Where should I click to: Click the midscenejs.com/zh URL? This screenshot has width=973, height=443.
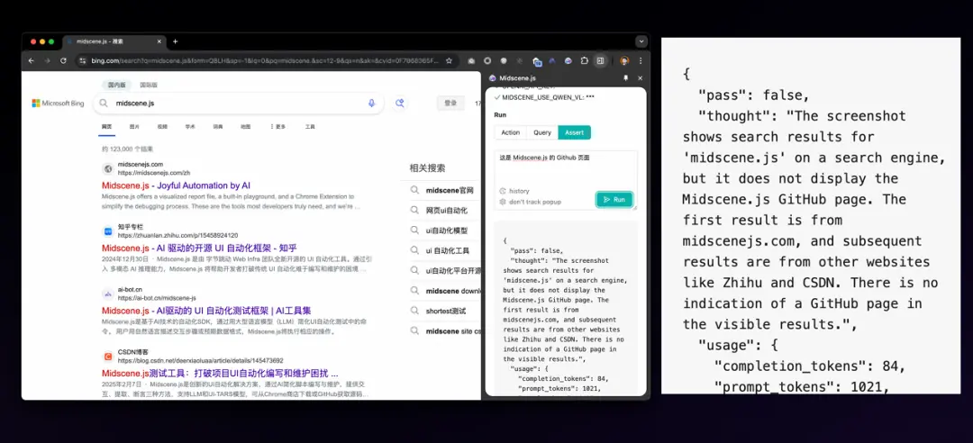[154, 173]
